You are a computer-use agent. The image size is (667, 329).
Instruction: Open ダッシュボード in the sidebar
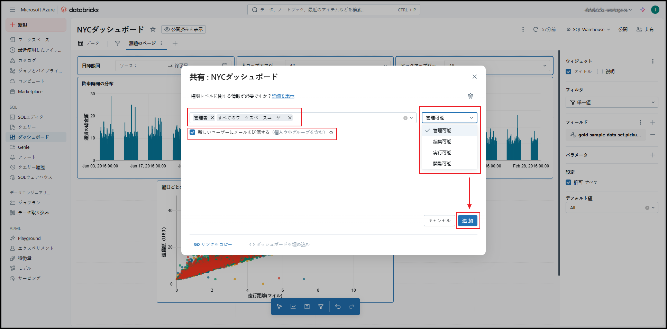coord(36,137)
